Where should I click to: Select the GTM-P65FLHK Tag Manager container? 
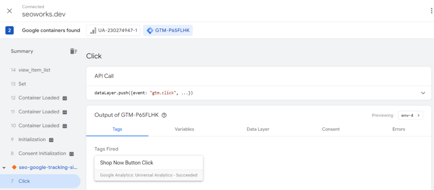tap(168, 30)
